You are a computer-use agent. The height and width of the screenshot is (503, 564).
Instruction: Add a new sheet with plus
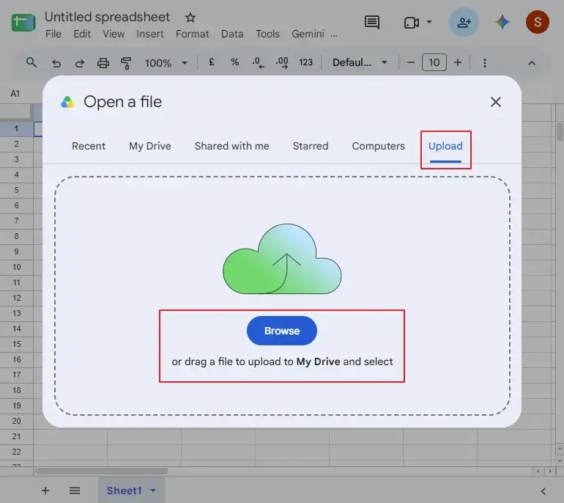(x=45, y=491)
